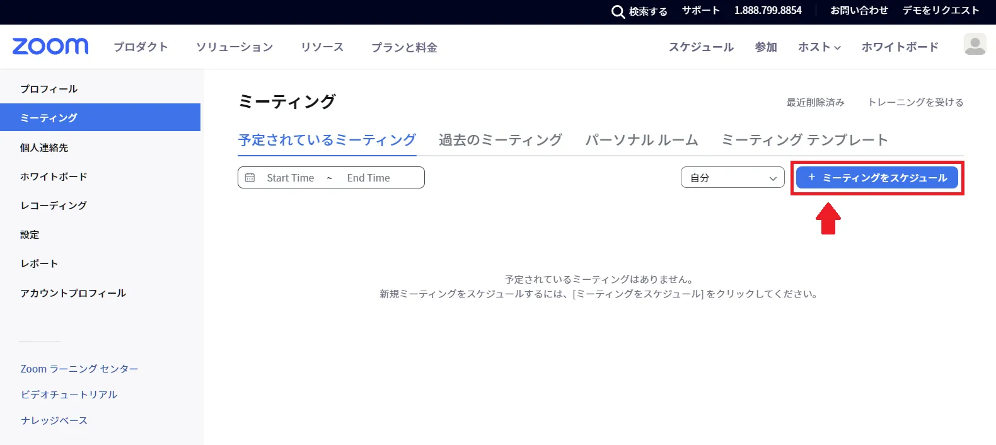996x445 pixels.
Task: Click the End Time input field
Action: tap(368, 178)
